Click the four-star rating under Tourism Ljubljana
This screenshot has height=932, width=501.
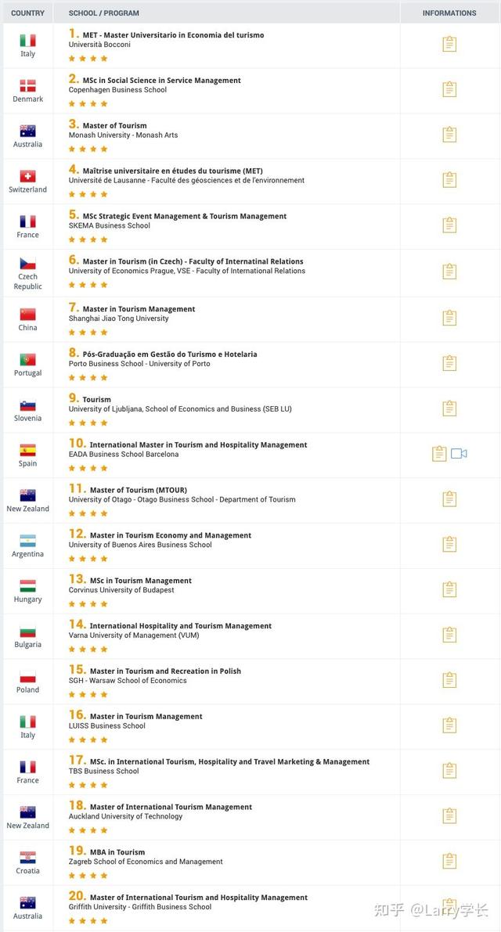pyautogui.click(x=88, y=423)
